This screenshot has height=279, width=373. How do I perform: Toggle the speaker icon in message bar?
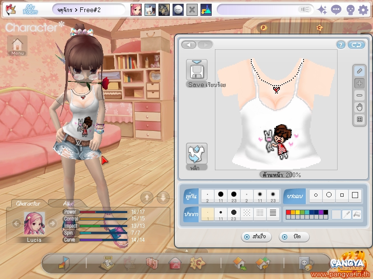point(304,9)
